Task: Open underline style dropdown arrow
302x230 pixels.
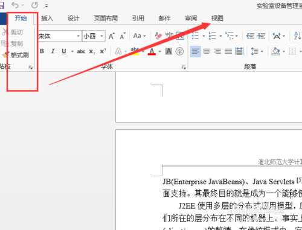Action: [72, 51]
